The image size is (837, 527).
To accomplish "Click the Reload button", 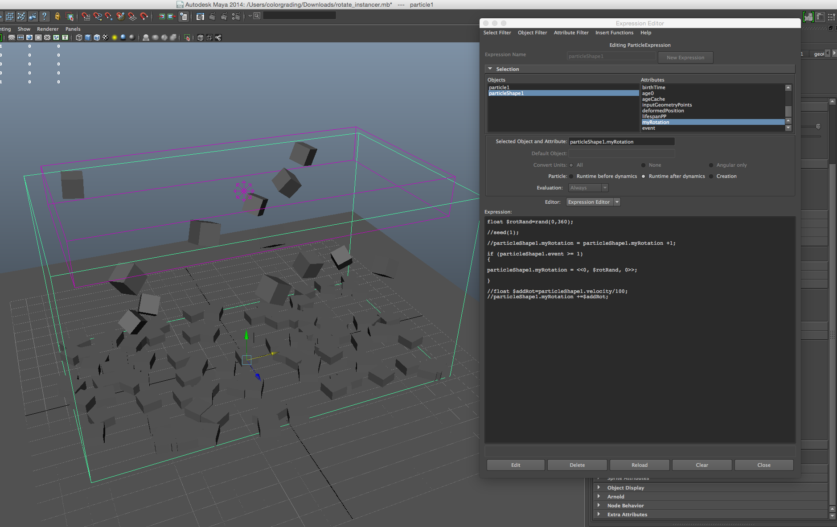I will tap(640, 465).
